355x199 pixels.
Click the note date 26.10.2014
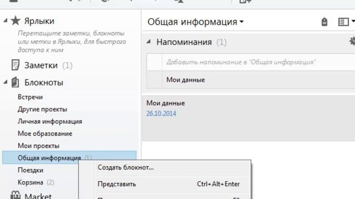161,113
